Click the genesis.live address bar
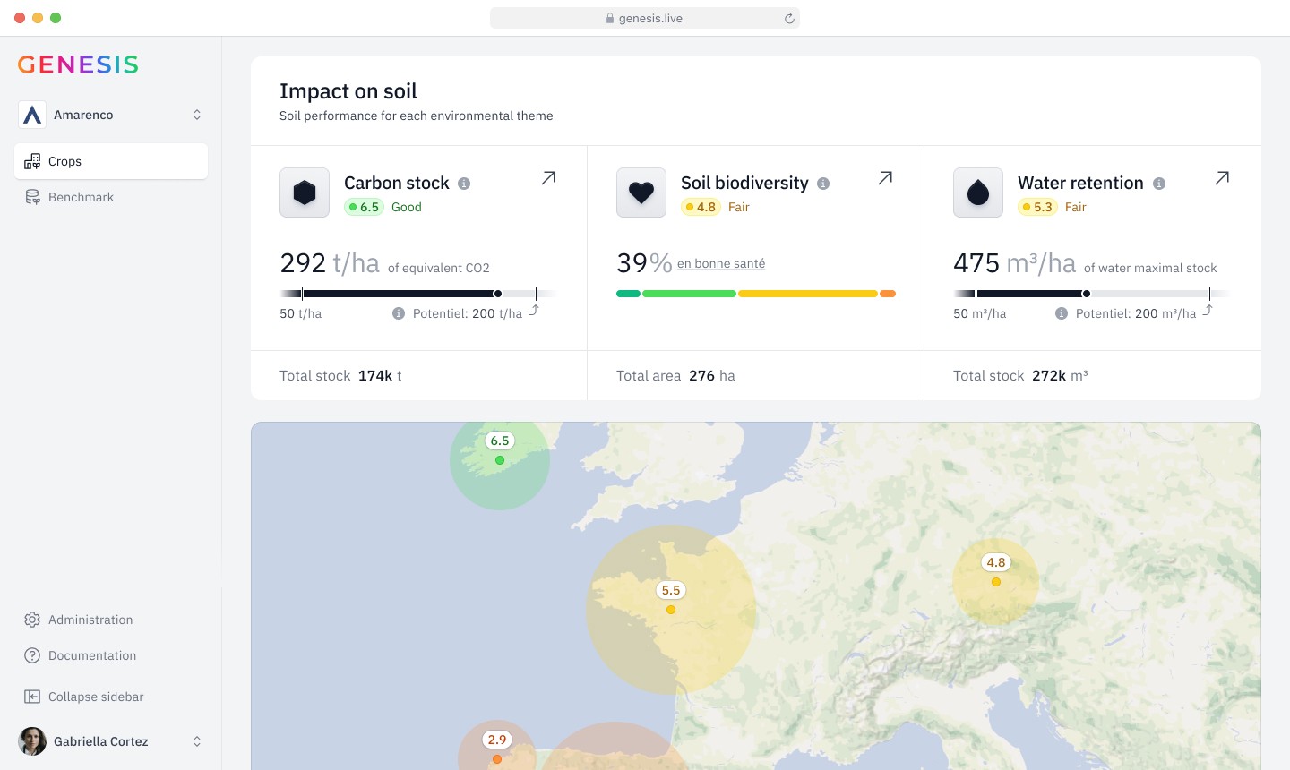The height and width of the screenshot is (770, 1290). 645,18
